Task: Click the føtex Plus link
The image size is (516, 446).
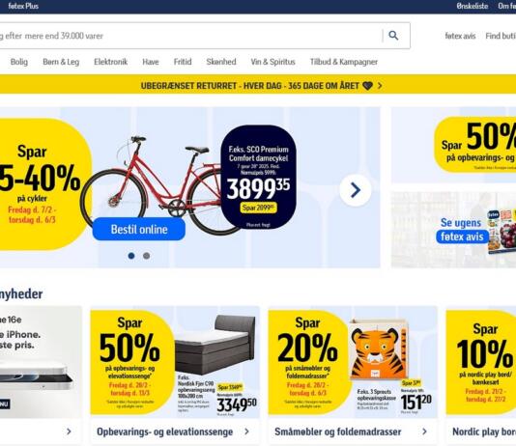Action: click(23, 6)
